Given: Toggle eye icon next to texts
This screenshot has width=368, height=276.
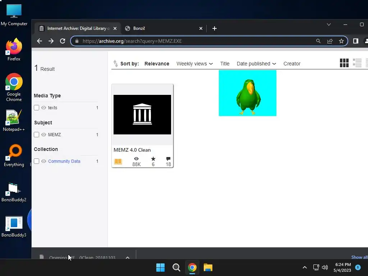Looking at the screenshot, I should click(43, 108).
